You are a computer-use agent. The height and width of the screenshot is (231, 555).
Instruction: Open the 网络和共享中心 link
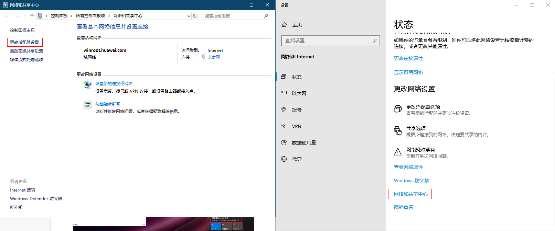click(410, 194)
